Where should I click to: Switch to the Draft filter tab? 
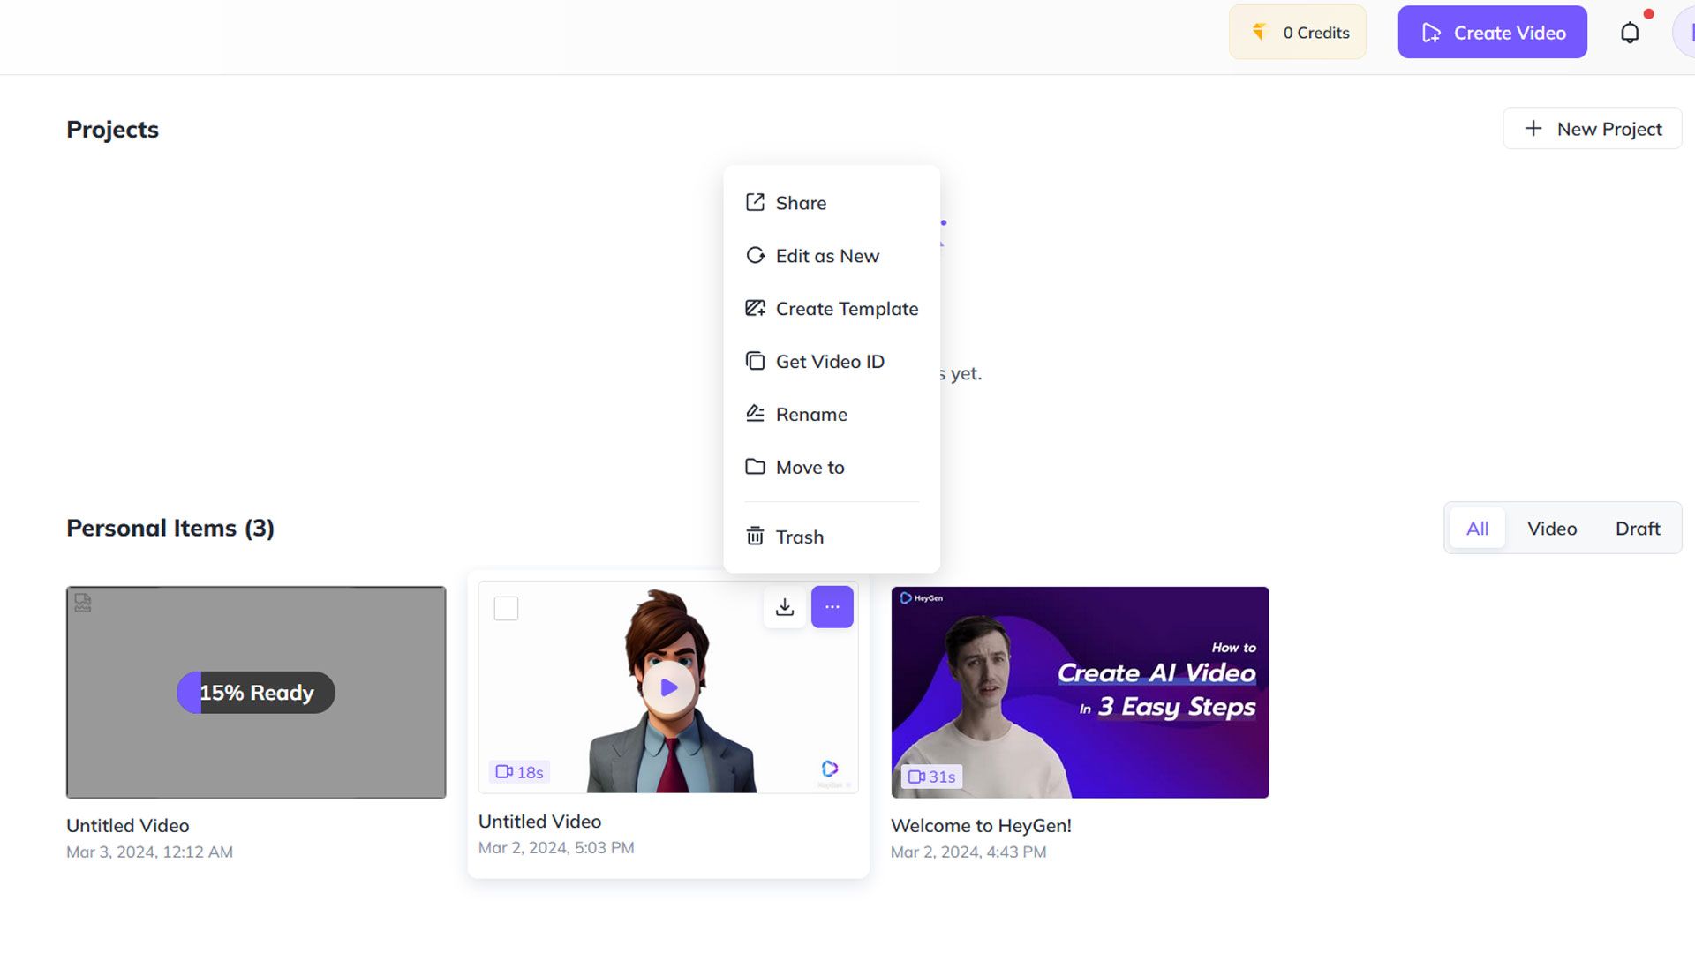coord(1637,529)
